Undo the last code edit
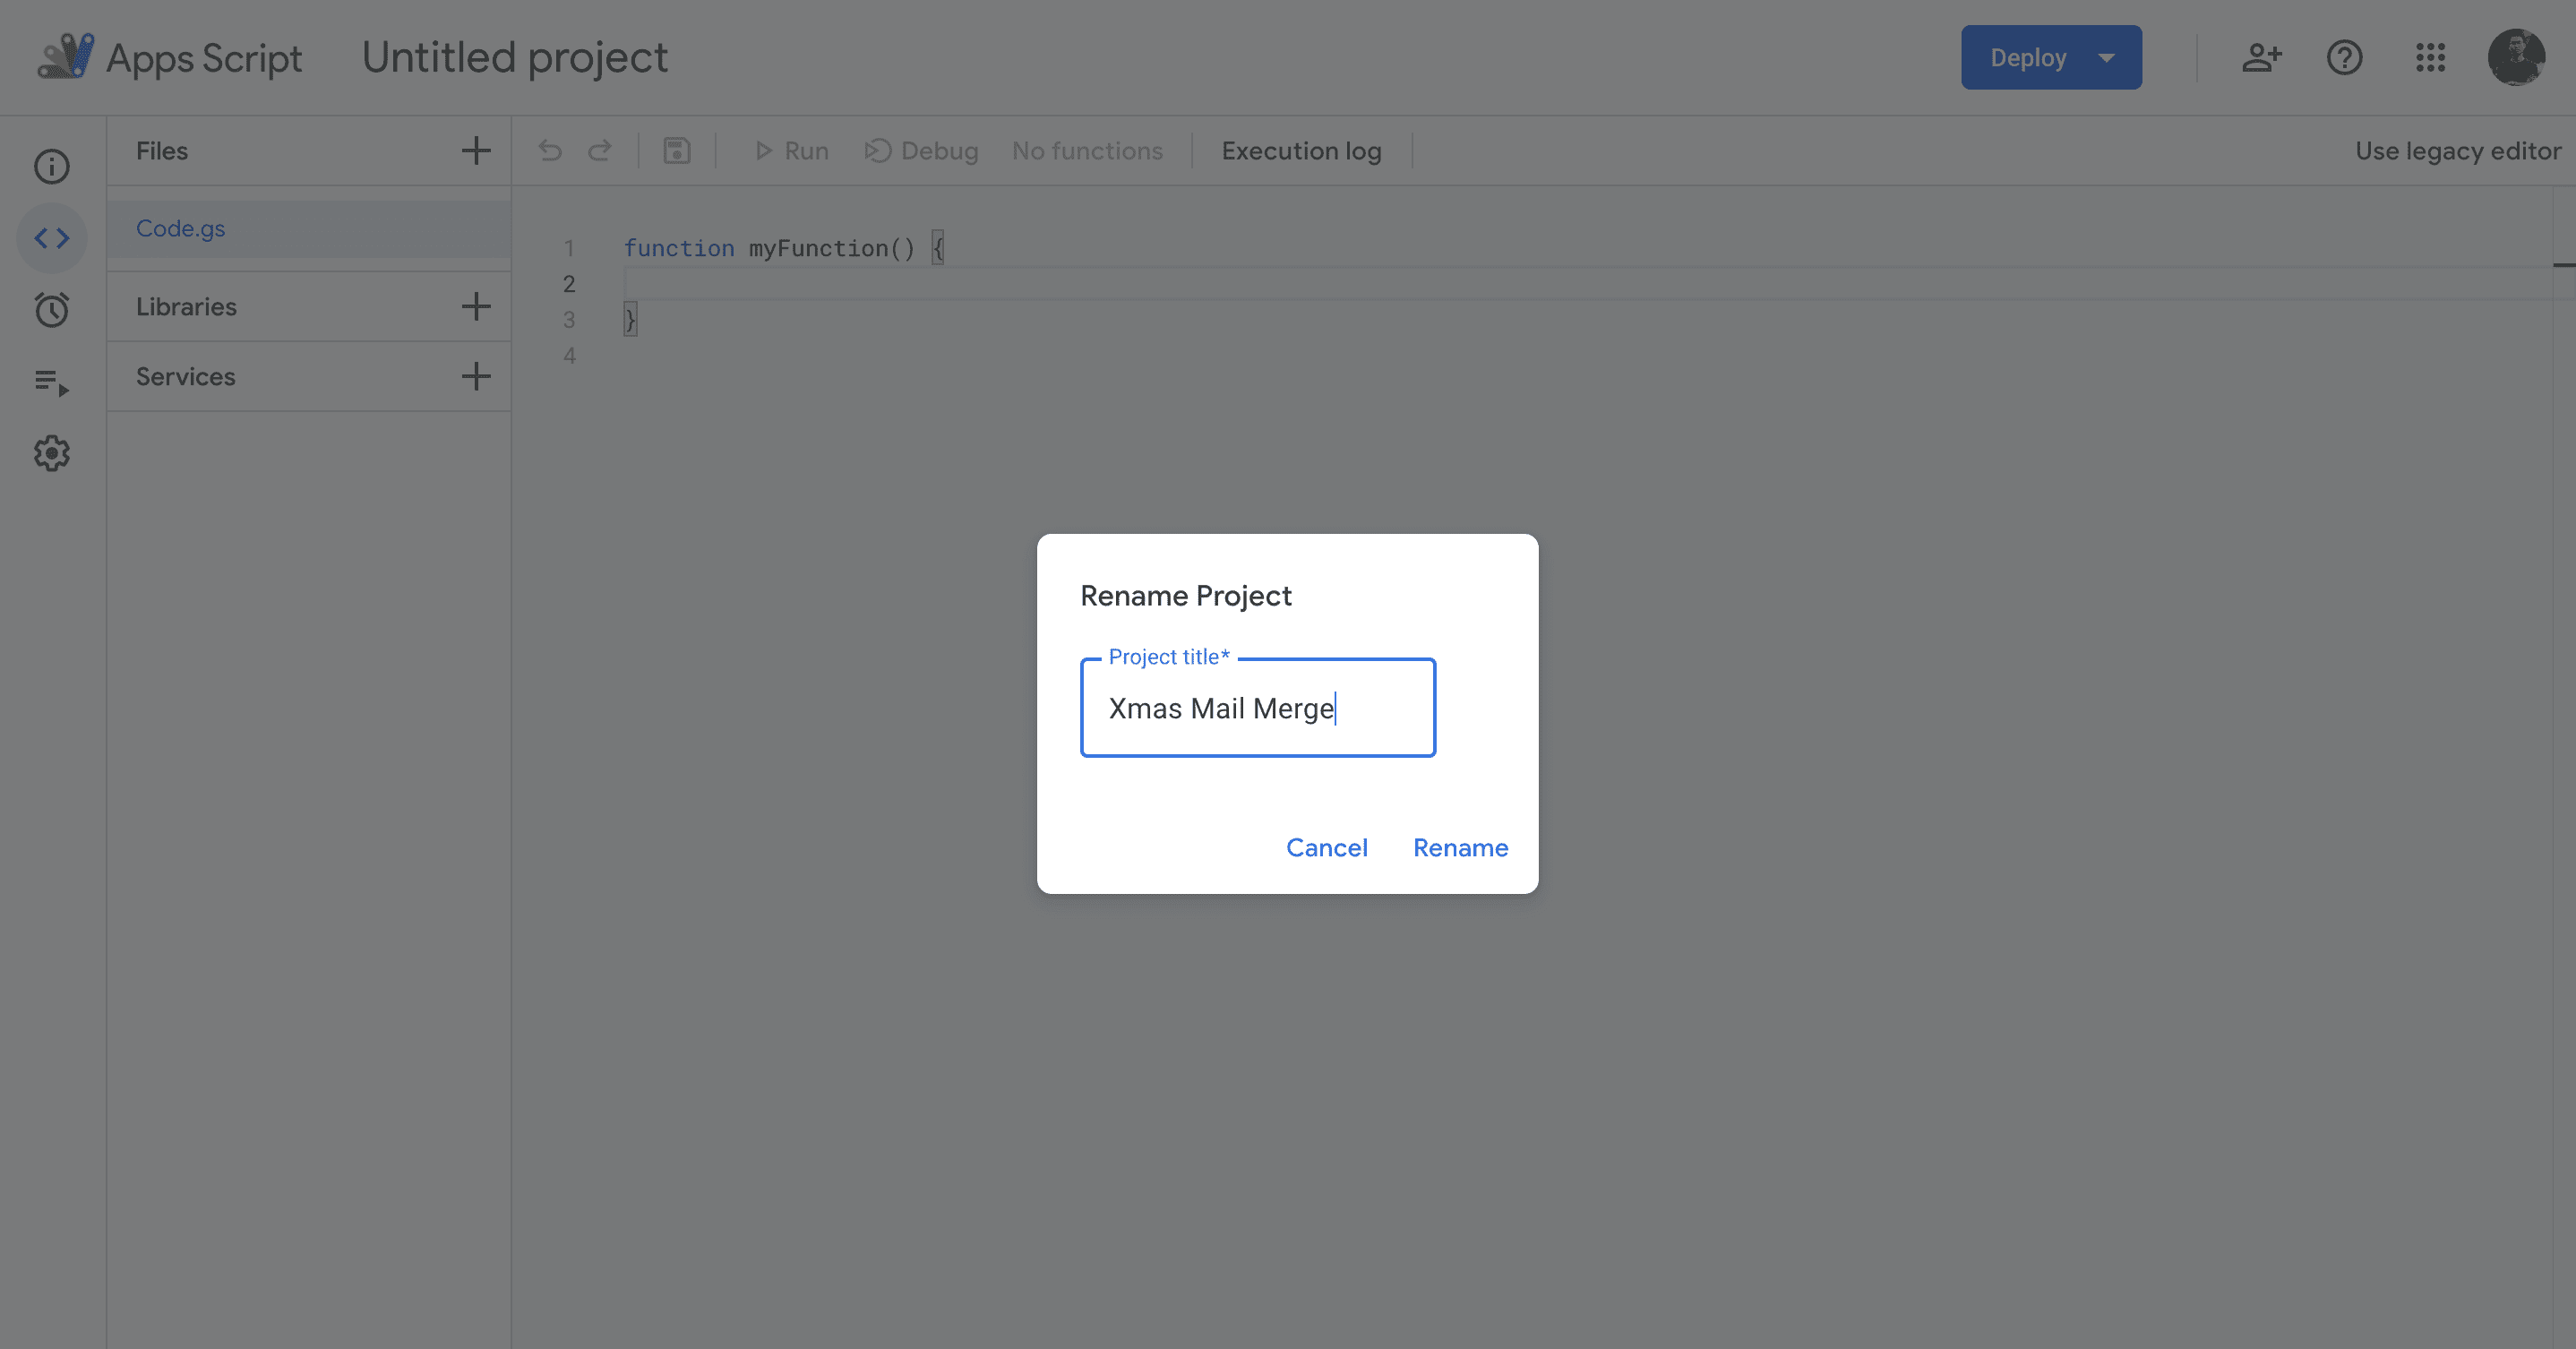The height and width of the screenshot is (1349, 2576). coord(550,150)
